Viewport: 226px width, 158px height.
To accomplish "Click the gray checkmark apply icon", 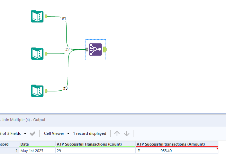I will tap(33, 134).
